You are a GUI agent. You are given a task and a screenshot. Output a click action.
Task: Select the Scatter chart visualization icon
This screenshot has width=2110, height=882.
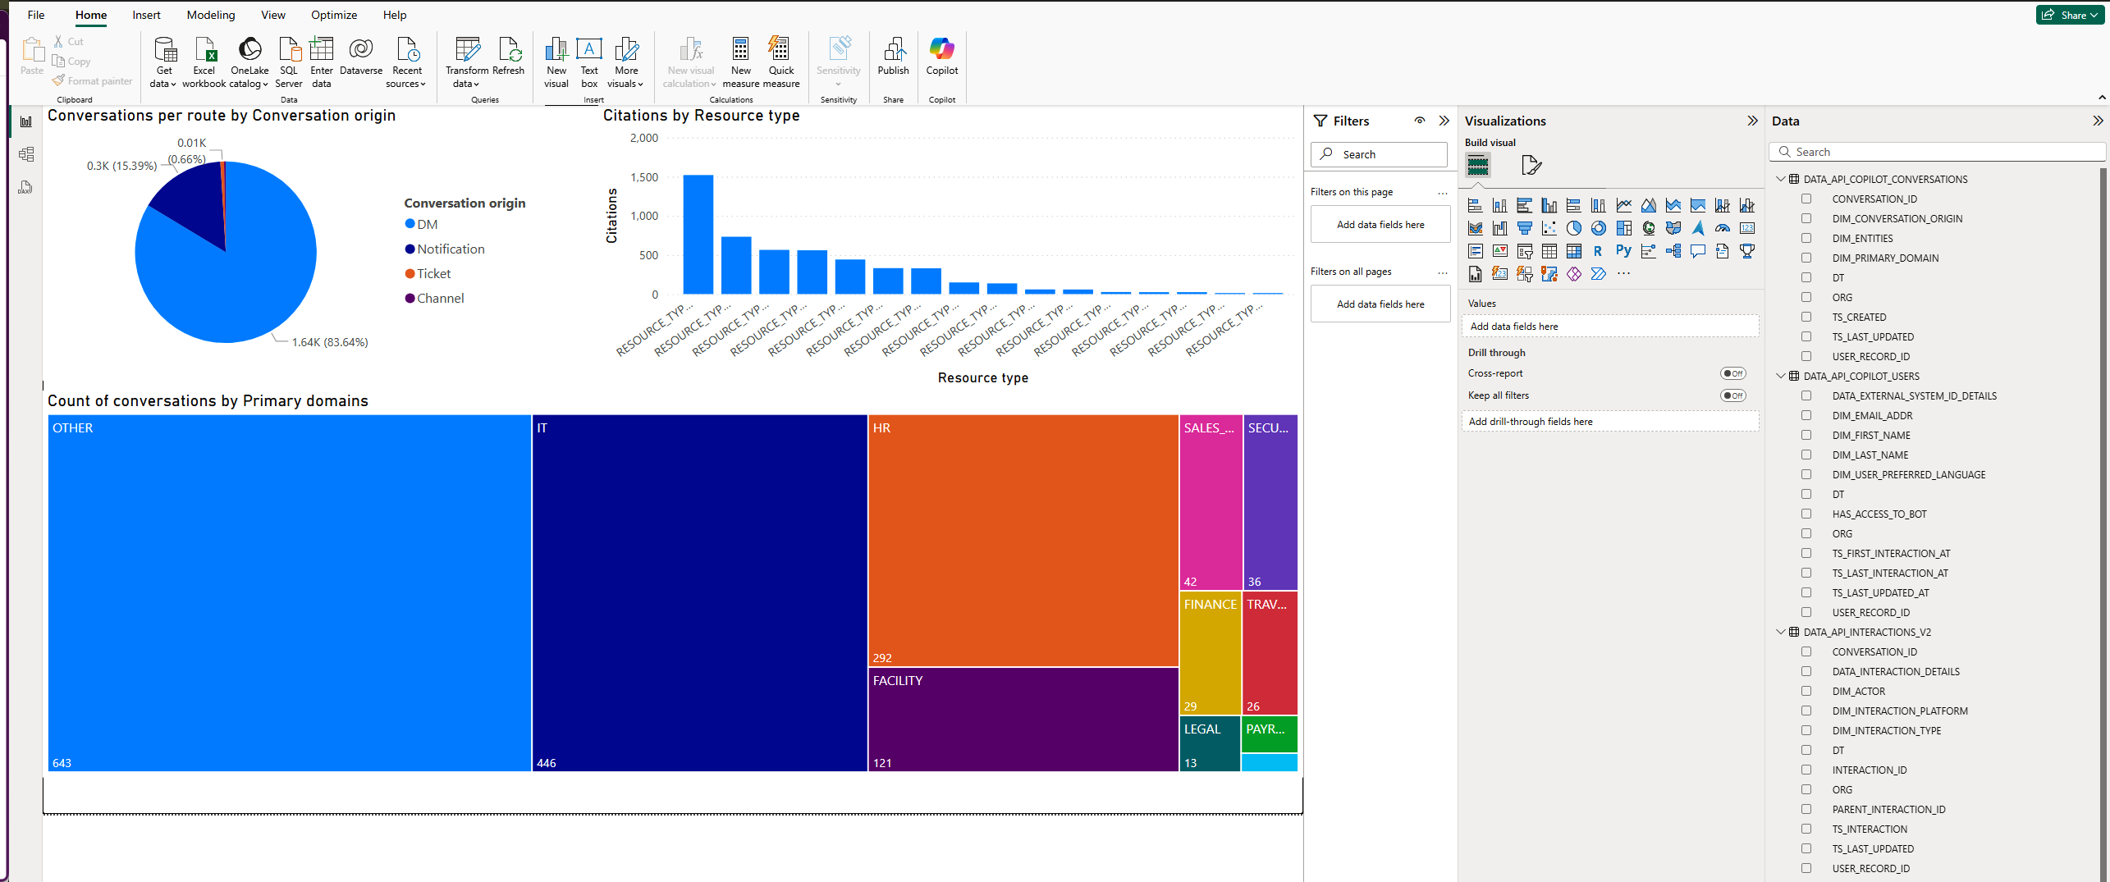click(1549, 228)
